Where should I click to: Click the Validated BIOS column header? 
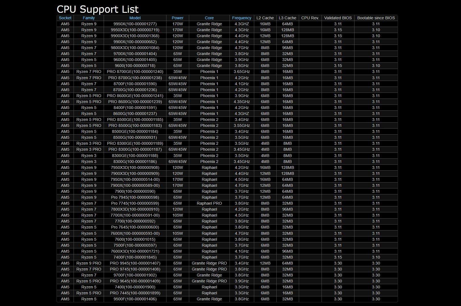(x=338, y=18)
